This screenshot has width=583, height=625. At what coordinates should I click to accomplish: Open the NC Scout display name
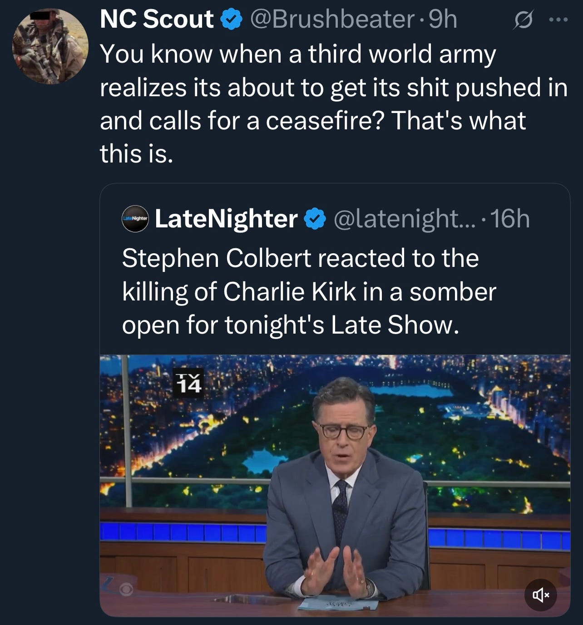pyautogui.click(x=157, y=20)
